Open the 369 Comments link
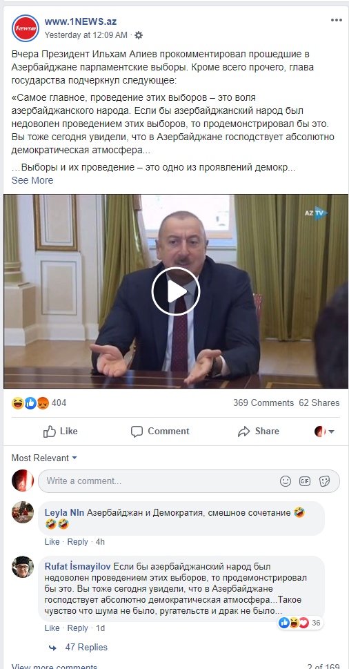 tap(263, 403)
